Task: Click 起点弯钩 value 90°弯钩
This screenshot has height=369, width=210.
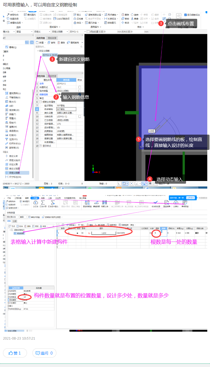Action: click(x=66, y=105)
